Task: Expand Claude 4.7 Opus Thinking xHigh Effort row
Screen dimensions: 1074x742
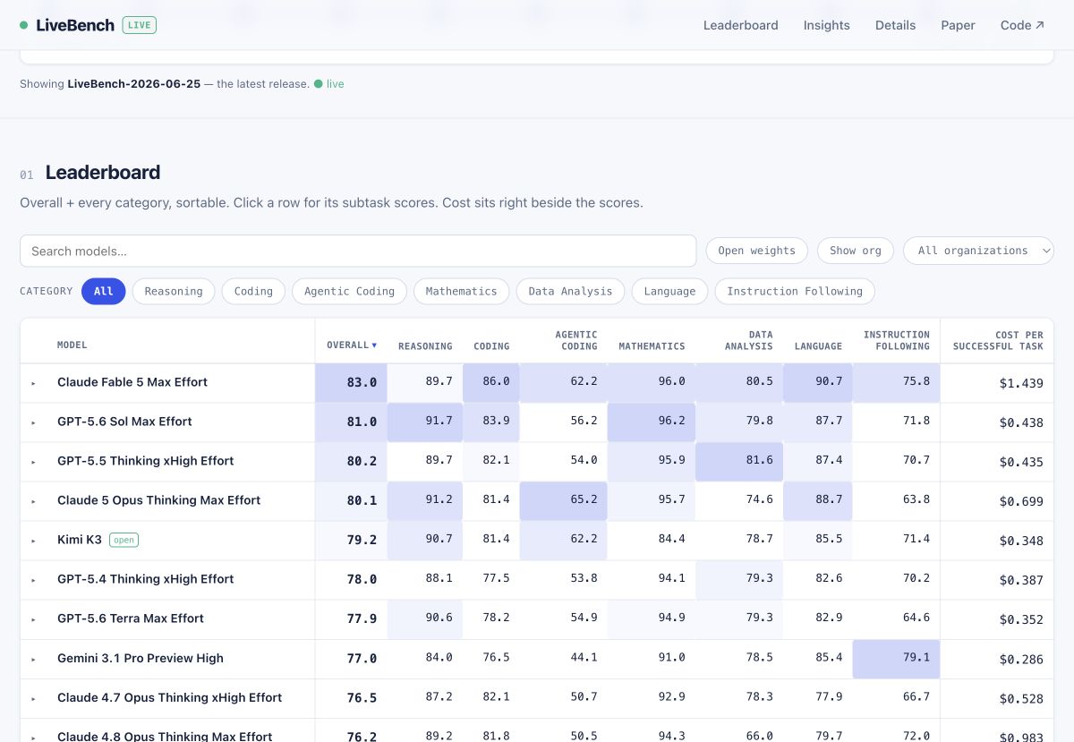Action: pos(33,698)
